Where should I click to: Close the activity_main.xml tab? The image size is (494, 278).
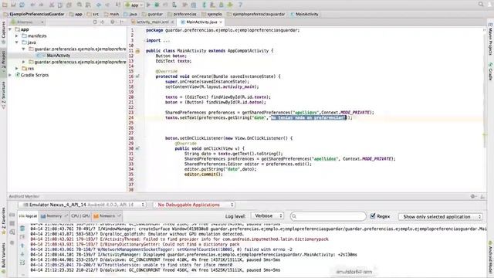172,22
